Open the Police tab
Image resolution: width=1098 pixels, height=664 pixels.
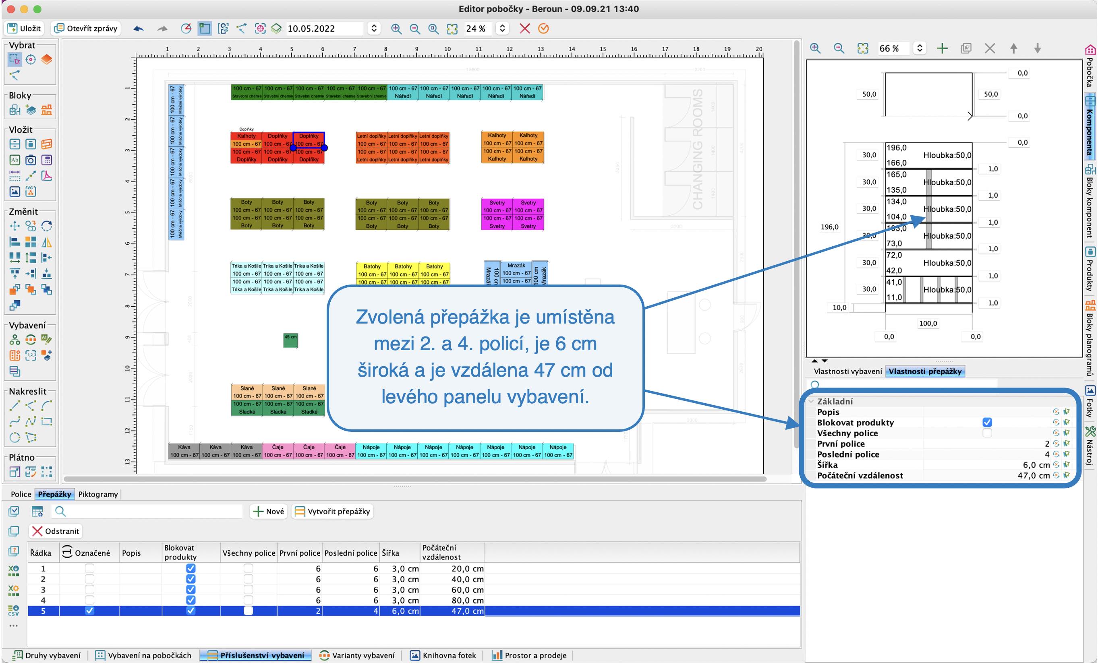[21, 494]
